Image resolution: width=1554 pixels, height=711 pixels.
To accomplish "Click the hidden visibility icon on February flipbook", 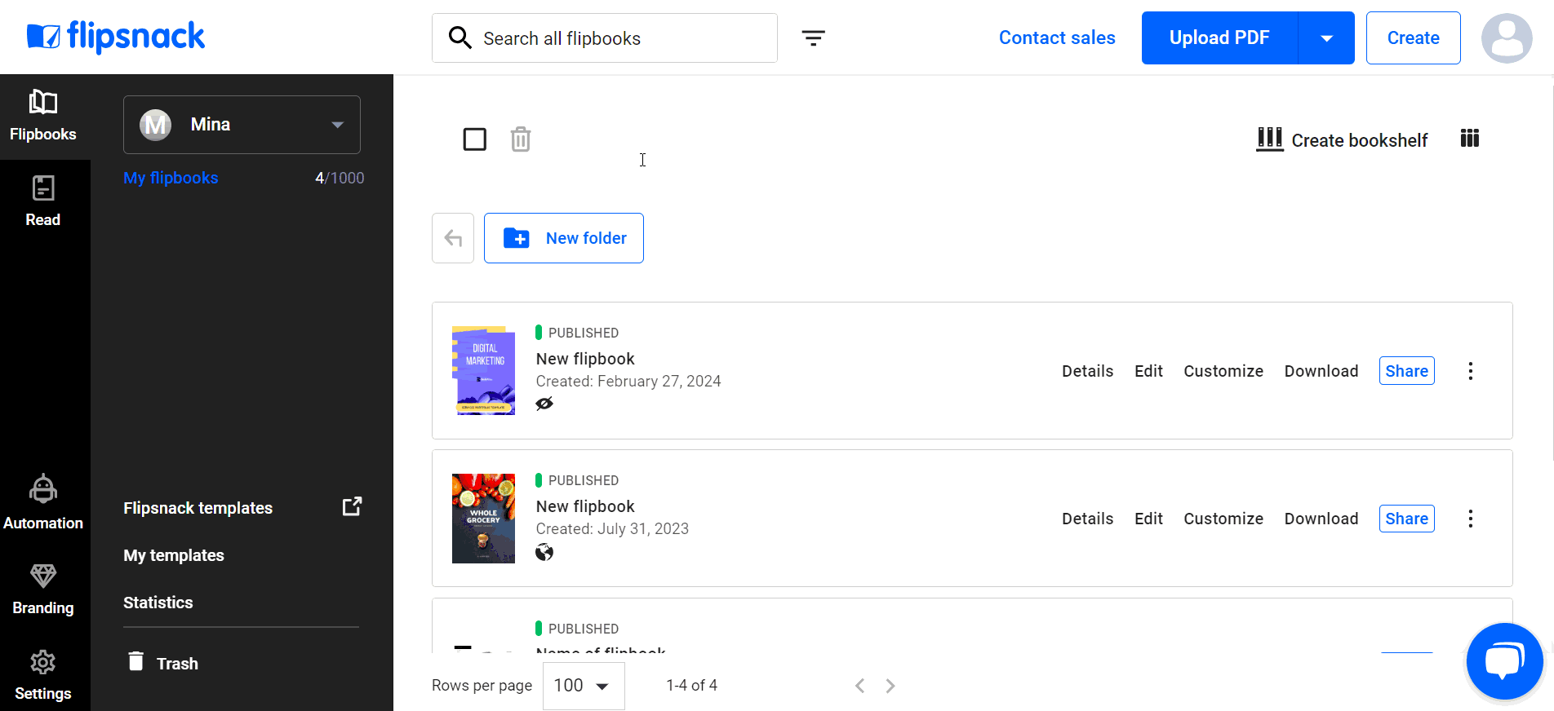I will pyautogui.click(x=544, y=404).
